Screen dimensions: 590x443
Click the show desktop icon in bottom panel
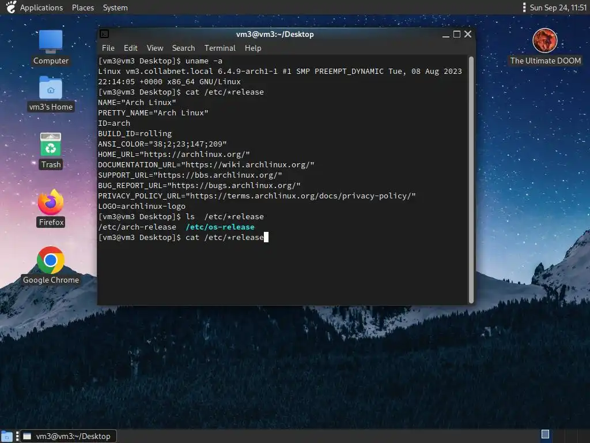click(x=7, y=436)
